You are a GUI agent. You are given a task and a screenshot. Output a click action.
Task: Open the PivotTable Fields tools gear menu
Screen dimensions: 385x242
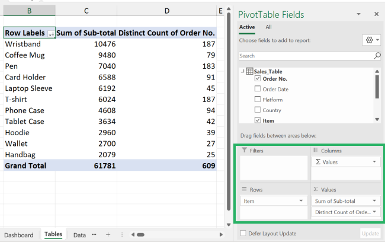pos(371,40)
